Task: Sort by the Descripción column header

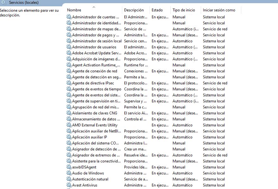Action: click(134, 10)
